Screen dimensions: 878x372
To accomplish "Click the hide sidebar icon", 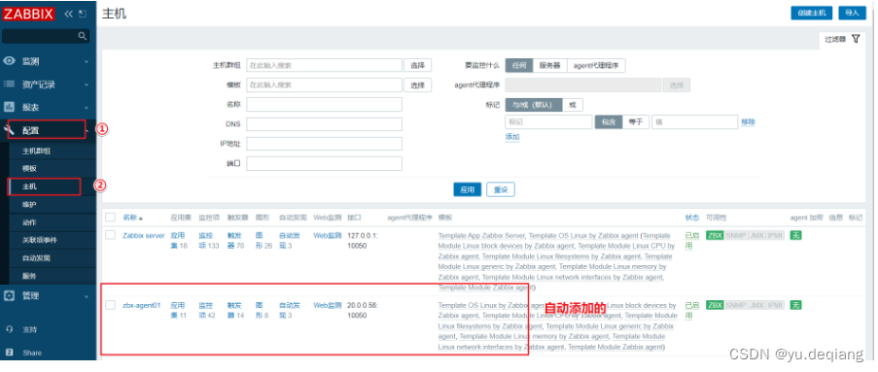I will point(83,14).
